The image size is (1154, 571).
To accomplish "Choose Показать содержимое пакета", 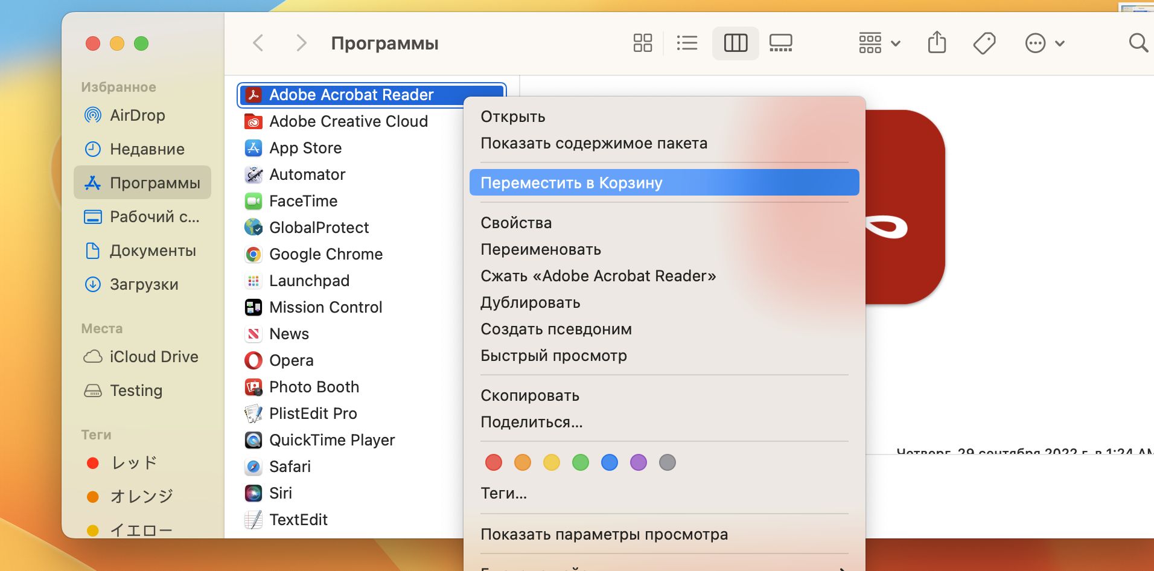I will click(664, 143).
